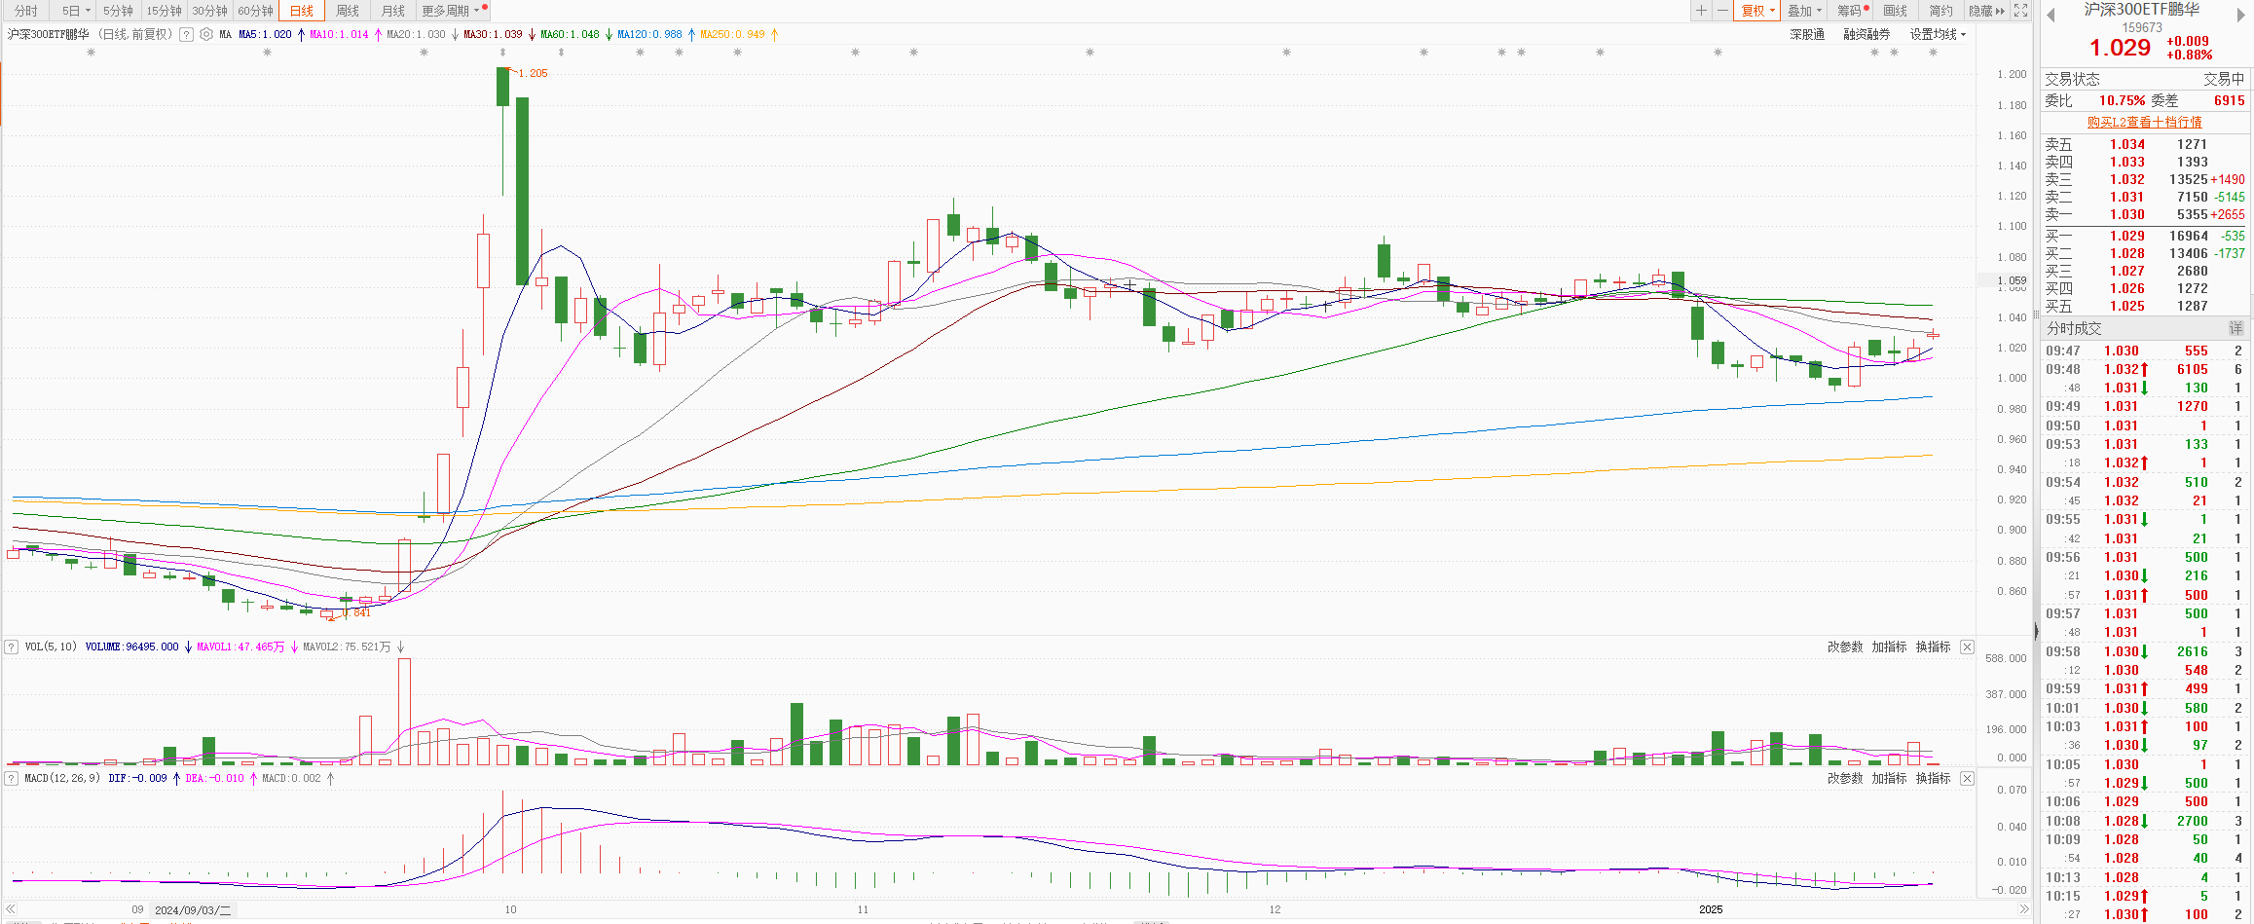
Task: Click 购买L2查看十档行情 link
Action: (2144, 122)
